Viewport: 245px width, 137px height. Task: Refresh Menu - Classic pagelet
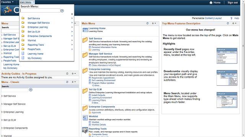click(67, 82)
